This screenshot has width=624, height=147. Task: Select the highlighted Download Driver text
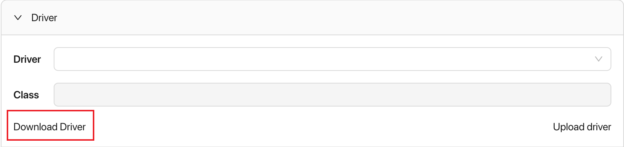coord(50,127)
